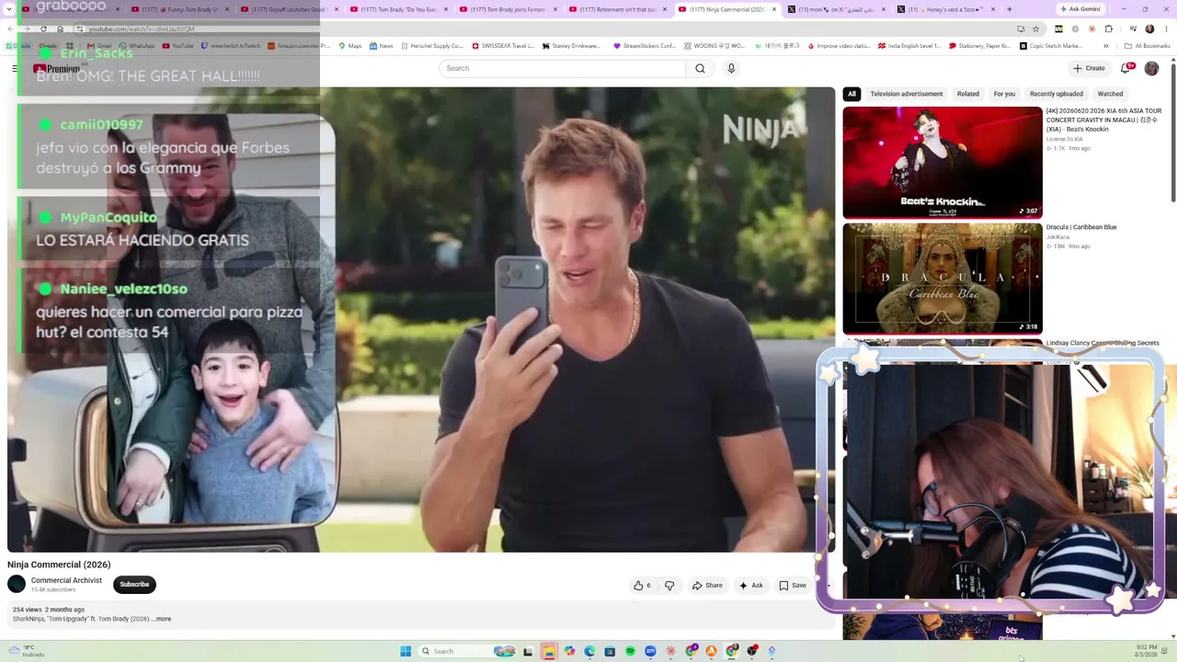Viewport: 1177px width, 662px height.
Task: Dislike the Ninja Commercial video
Action: 669,586
